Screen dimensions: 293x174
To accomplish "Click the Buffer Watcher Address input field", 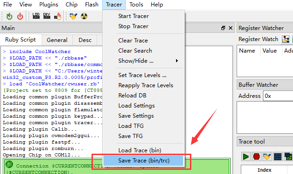I will [x=278, y=96].
